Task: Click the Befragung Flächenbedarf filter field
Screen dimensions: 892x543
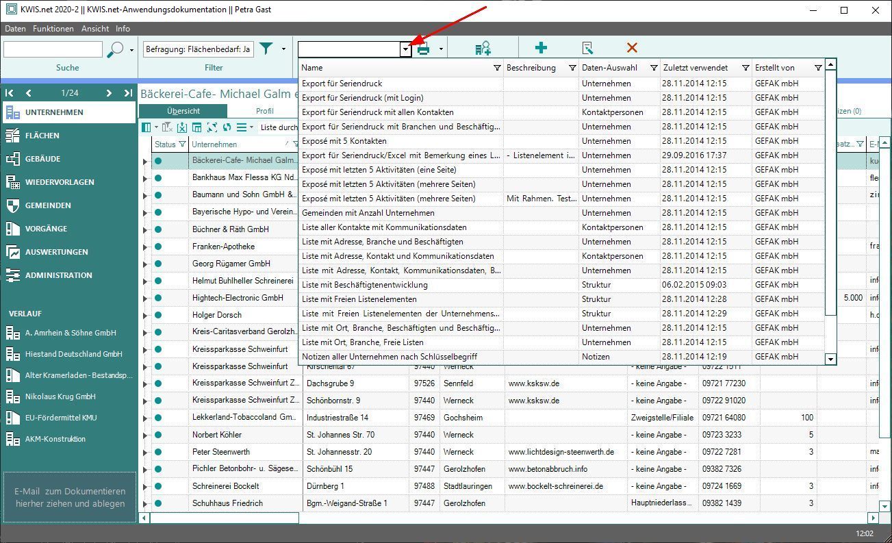Action: pyautogui.click(x=199, y=49)
